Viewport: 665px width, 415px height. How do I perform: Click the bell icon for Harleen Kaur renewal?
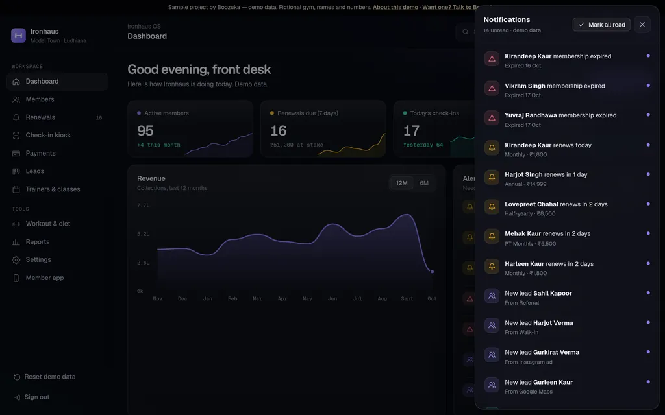tap(492, 267)
